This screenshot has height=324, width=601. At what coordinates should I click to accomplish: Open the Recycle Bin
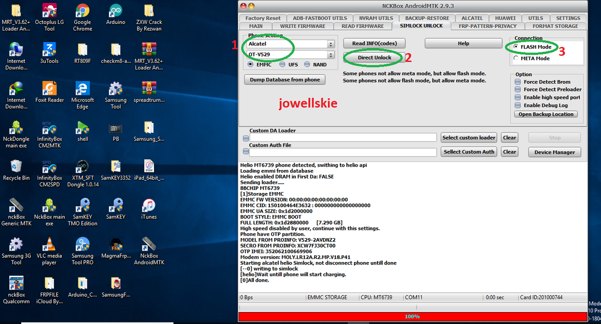[x=16, y=170]
